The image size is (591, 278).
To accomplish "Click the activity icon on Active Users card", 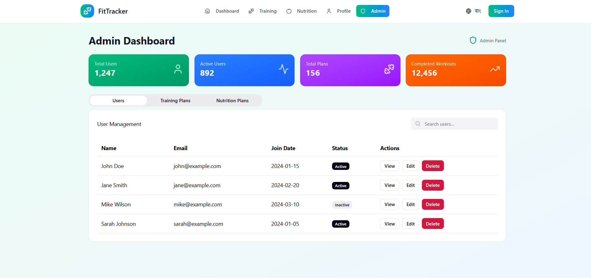I will (283, 69).
